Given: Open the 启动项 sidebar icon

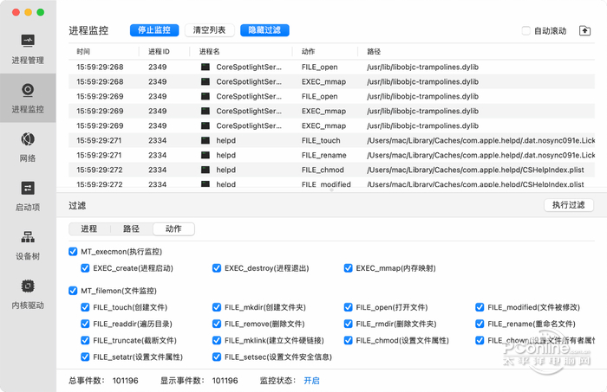Looking at the screenshot, I should [28, 188].
